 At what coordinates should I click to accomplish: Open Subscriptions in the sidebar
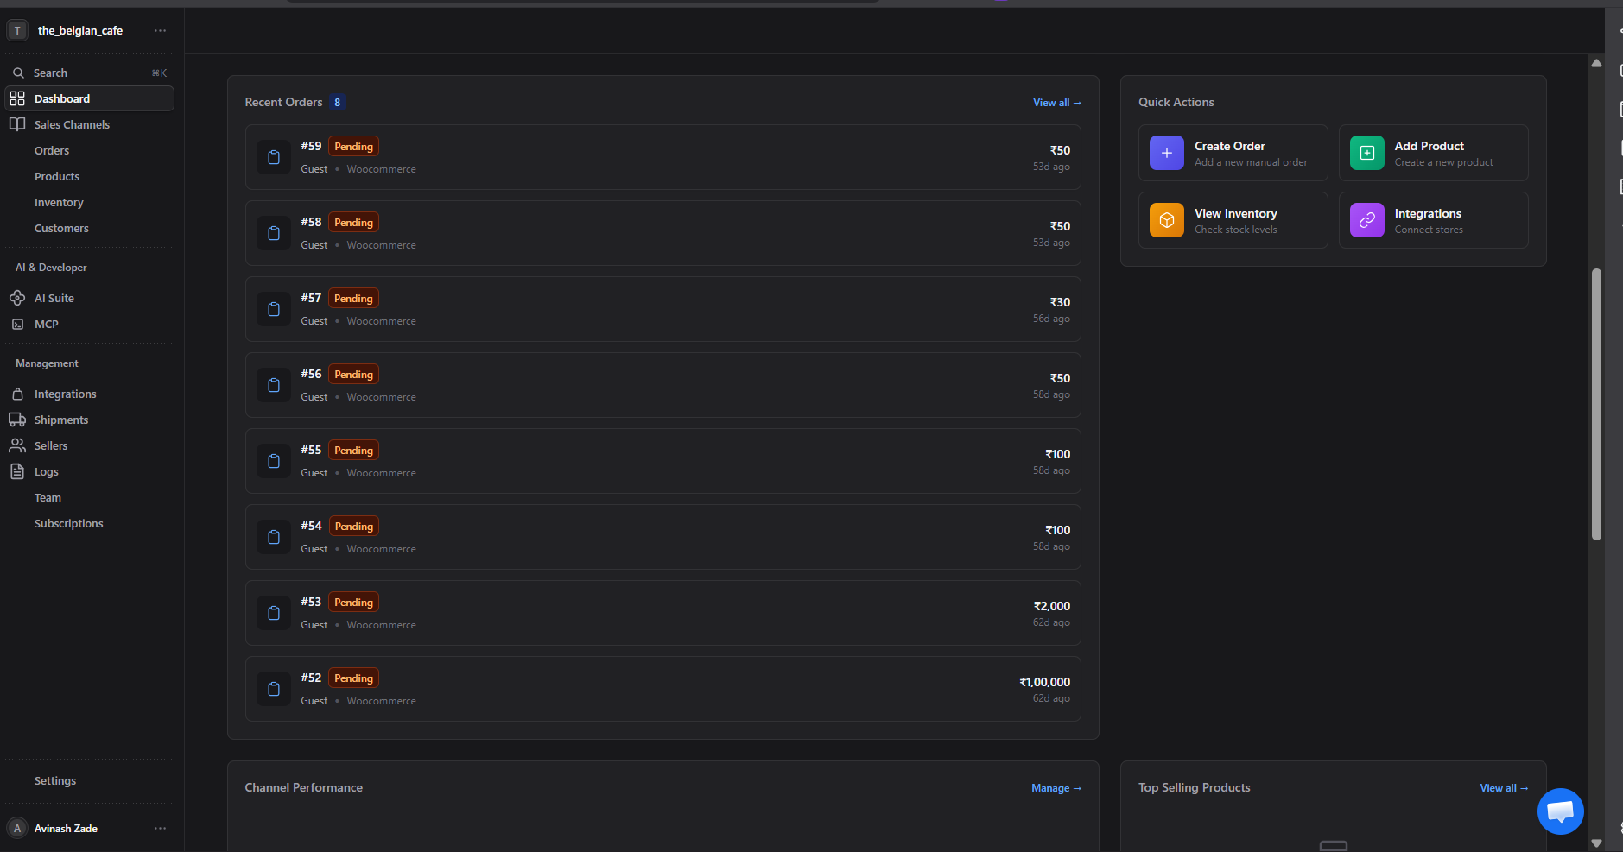coord(68,523)
